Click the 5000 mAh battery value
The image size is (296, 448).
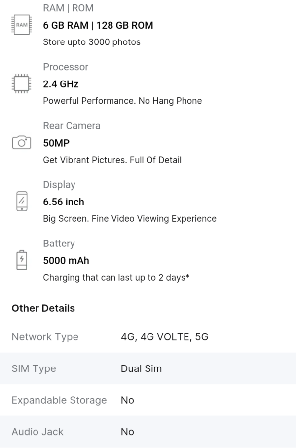(x=66, y=261)
